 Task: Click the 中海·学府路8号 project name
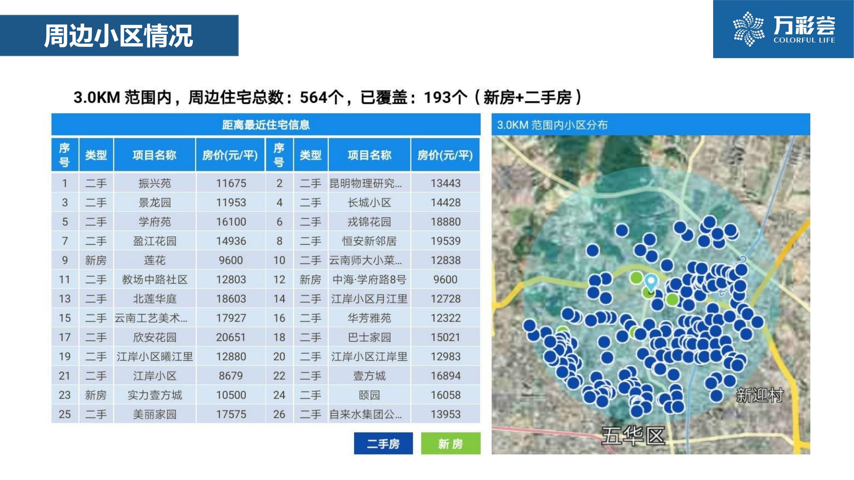tap(369, 280)
